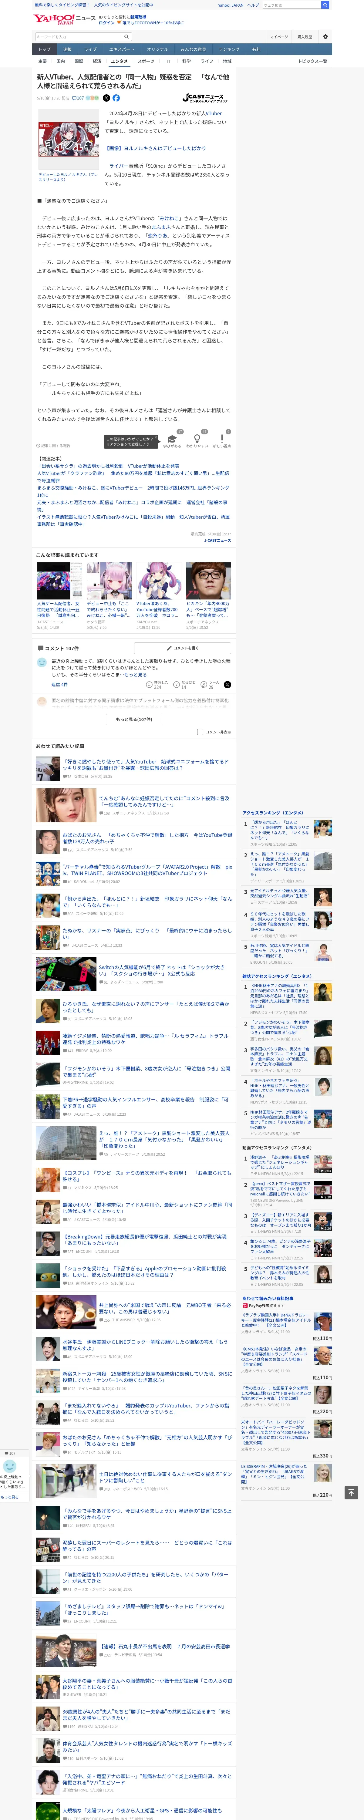This screenshot has height=1820, width=364.
Task: Expand replies with 返信 4件
Action: pyautogui.click(x=59, y=685)
